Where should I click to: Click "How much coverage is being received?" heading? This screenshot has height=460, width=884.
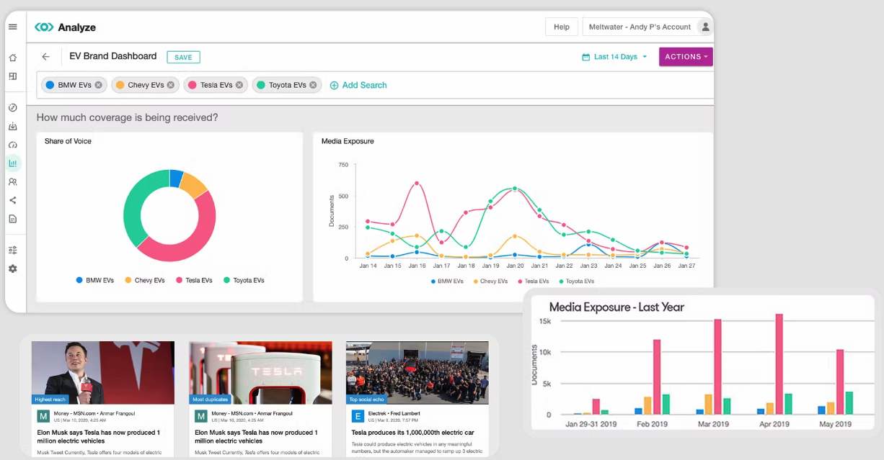coord(127,117)
